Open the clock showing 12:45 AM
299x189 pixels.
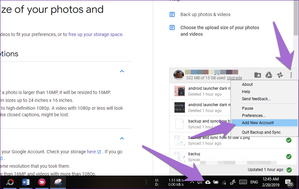(x=270, y=182)
